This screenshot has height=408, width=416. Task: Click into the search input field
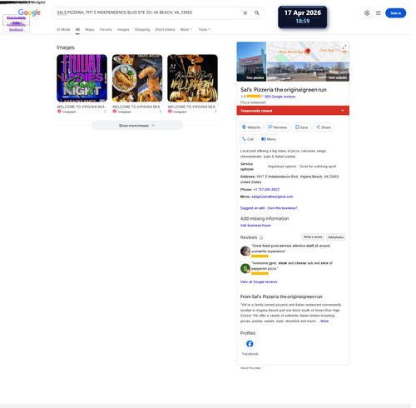point(148,12)
